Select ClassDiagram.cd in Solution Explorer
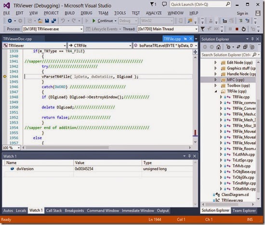Screen dimensions: 265x225 (235, 195)
